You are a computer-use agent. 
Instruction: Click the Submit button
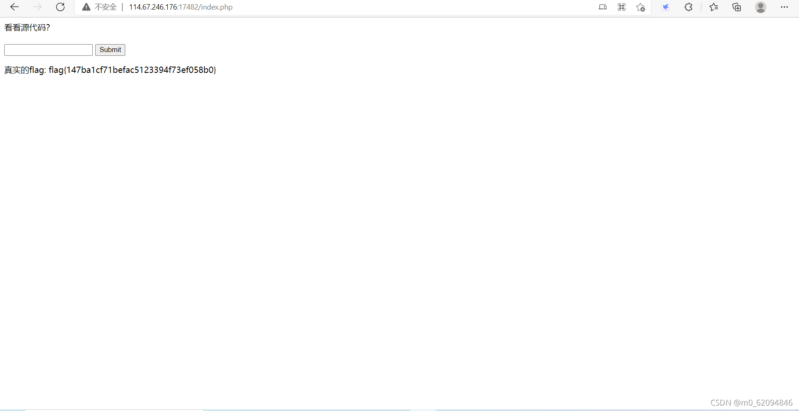point(110,50)
